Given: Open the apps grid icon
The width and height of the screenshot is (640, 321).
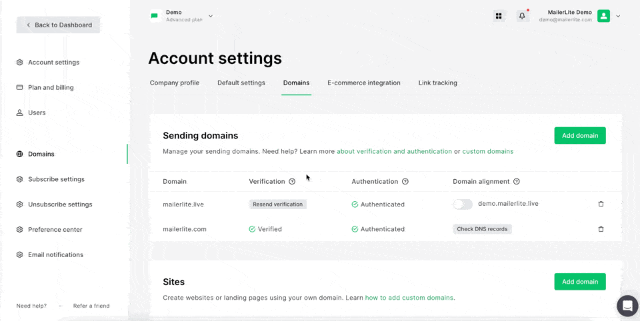Looking at the screenshot, I should (499, 16).
